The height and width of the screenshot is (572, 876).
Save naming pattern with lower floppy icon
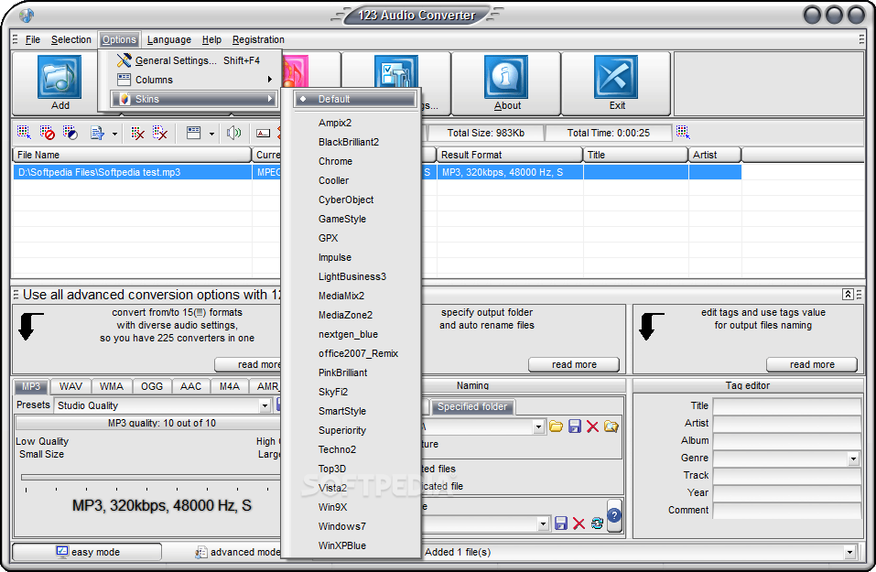point(561,523)
